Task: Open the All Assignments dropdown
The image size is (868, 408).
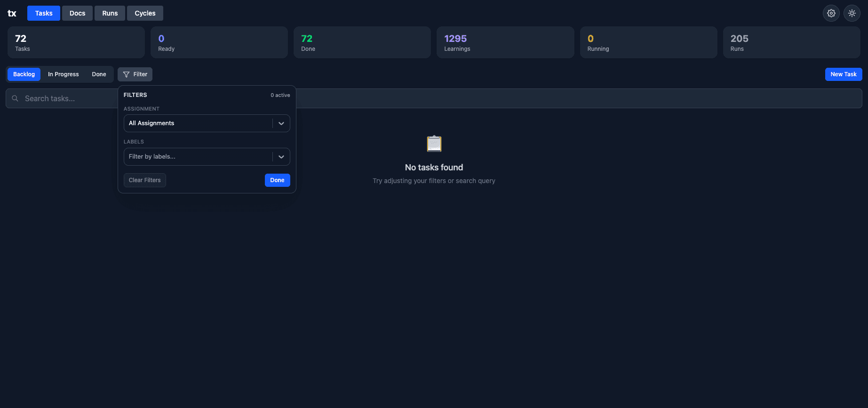Action: point(207,123)
